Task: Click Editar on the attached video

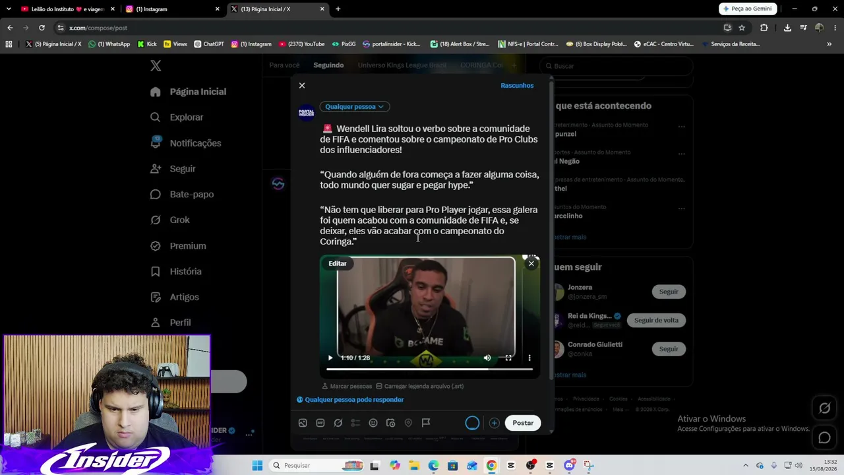Action: point(338,263)
